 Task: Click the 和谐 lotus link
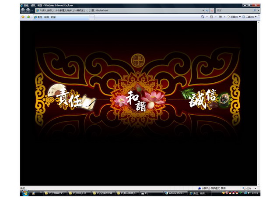tap(136, 101)
